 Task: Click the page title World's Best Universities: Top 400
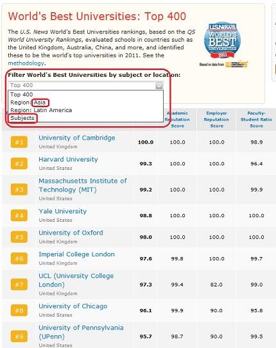[x=97, y=17]
